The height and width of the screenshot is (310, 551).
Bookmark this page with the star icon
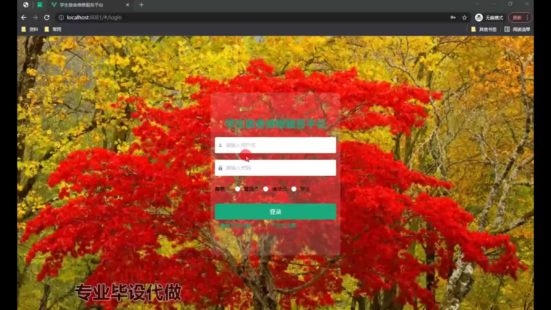point(464,18)
